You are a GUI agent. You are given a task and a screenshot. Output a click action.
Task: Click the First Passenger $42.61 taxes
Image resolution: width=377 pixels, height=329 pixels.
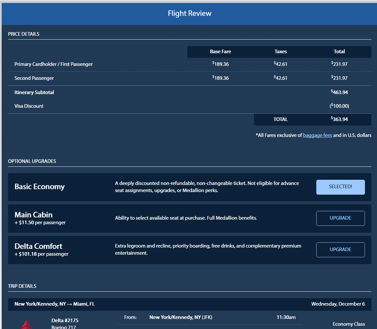pos(280,64)
